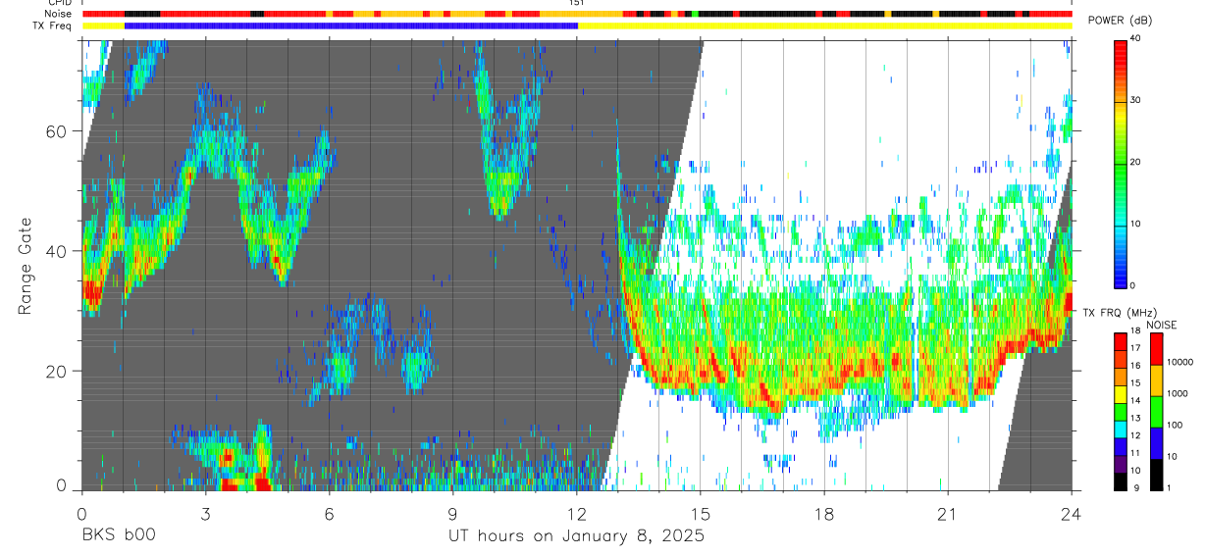Click the 20 tick on Range Gate axis
Viewport: 1205px width, 556px height.
59,371
